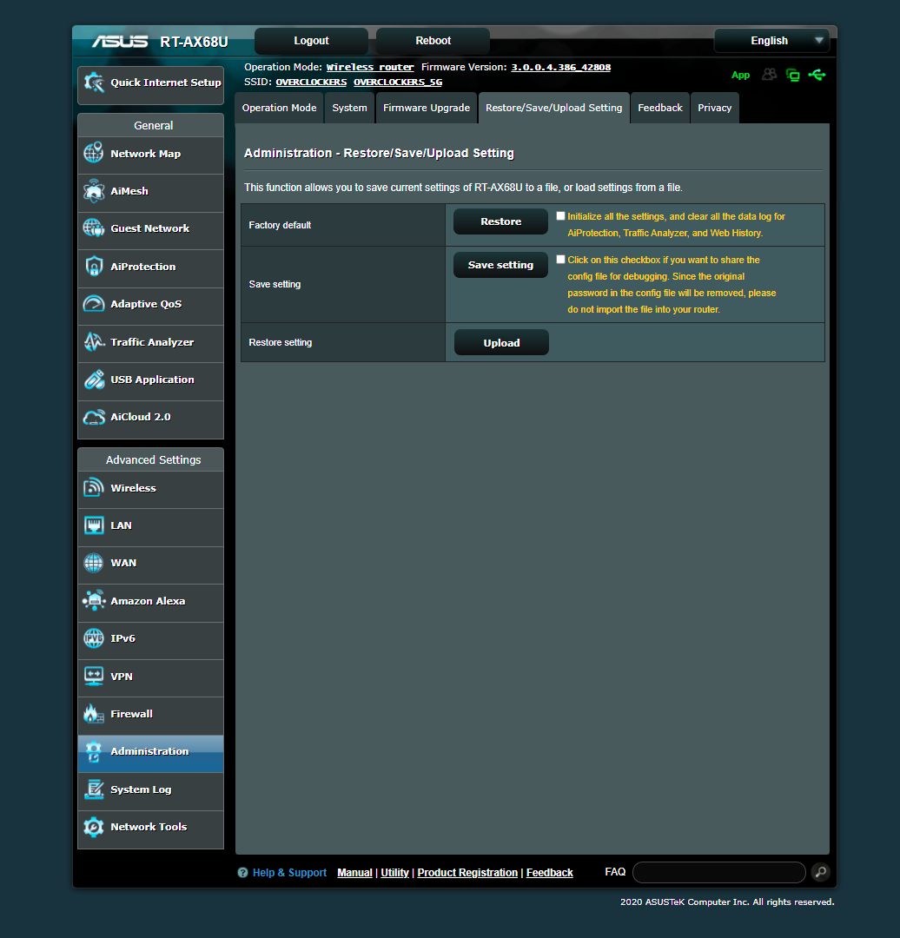The width and height of the screenshot is (900, 938).
Task: Click the Upload button
Action: pyautogui.click(x=501, y=343)
